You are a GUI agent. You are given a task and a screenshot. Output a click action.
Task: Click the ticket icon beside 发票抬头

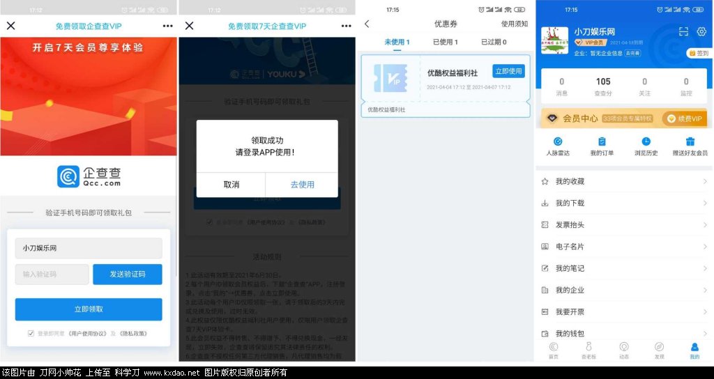coord(545,225)
